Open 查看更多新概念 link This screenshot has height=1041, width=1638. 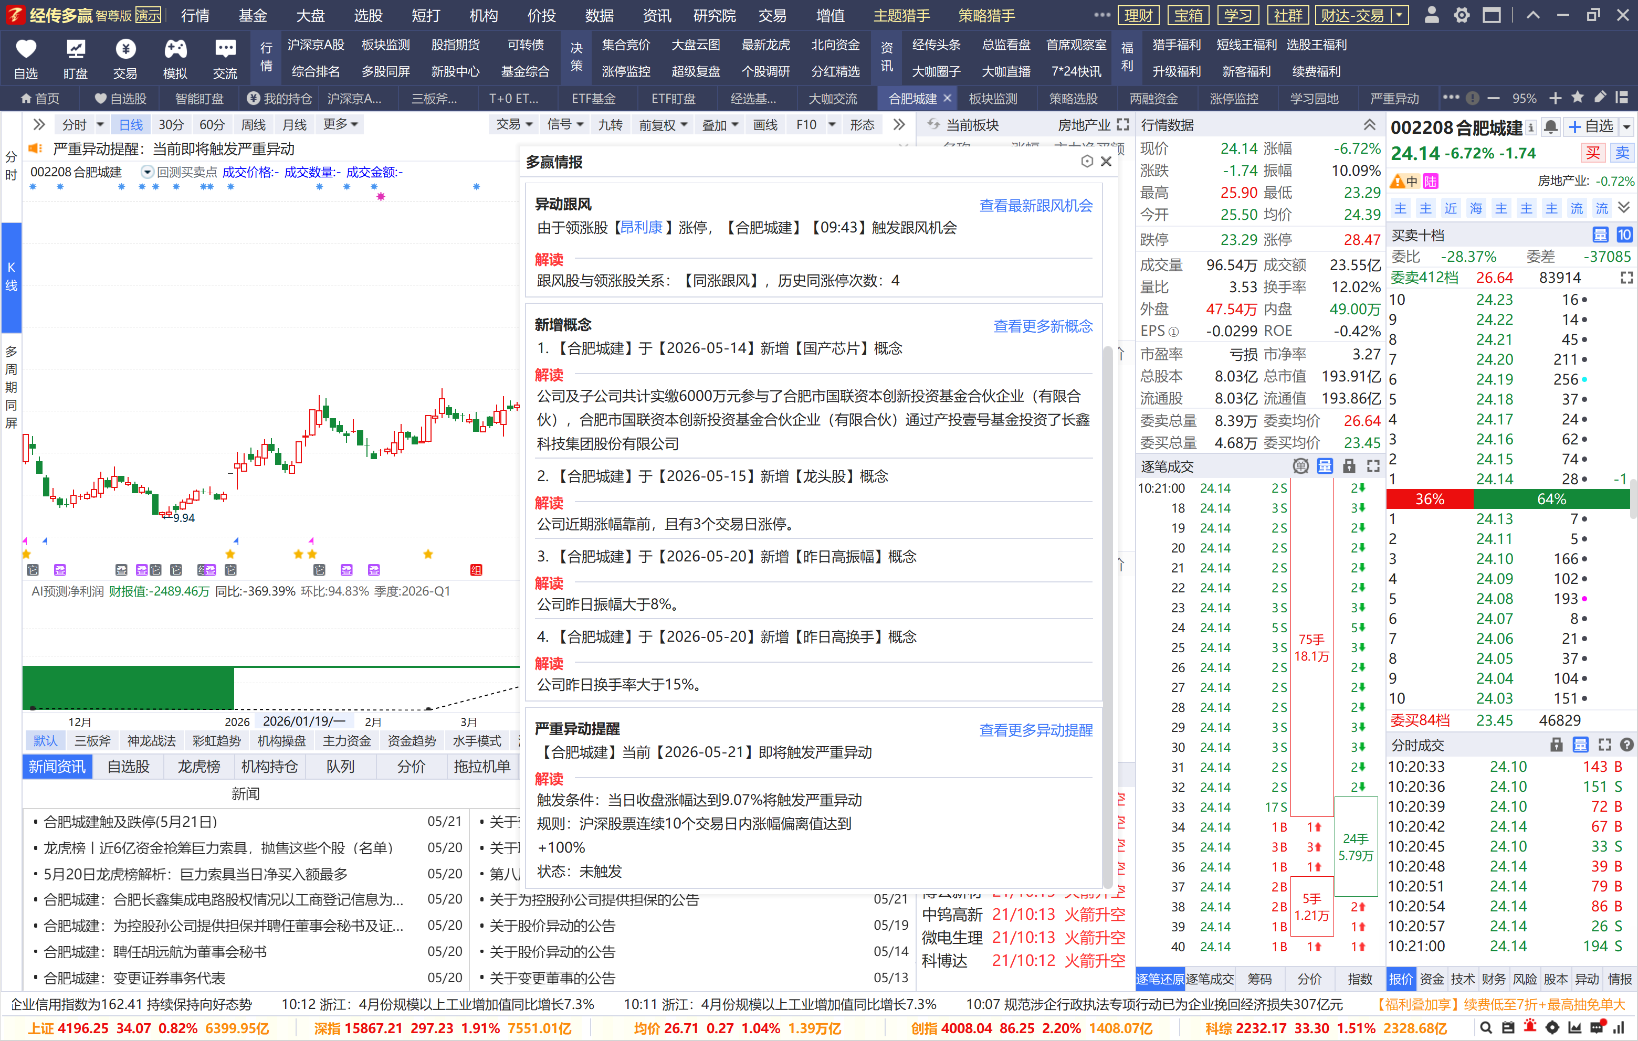[1043, 326]
